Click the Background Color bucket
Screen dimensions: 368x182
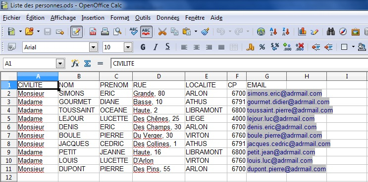point(362,47)
